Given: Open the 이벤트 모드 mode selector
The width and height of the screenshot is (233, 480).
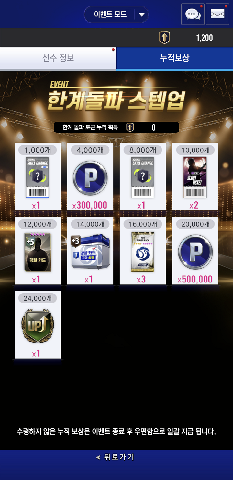Looking at the screenshot, I should 116,15.
